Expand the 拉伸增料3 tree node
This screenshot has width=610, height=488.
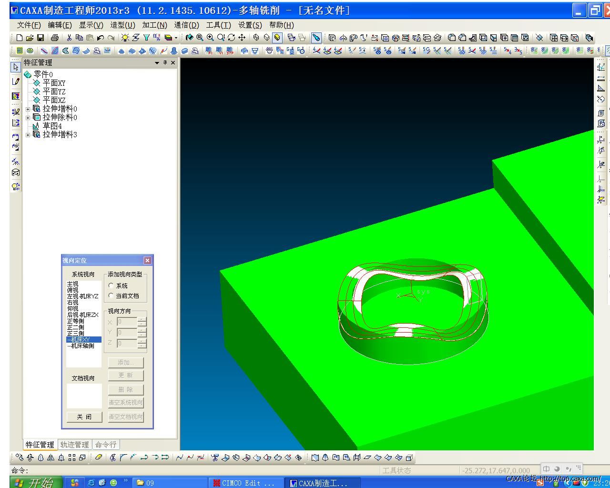pyautogui.click(x=28, y=135)
